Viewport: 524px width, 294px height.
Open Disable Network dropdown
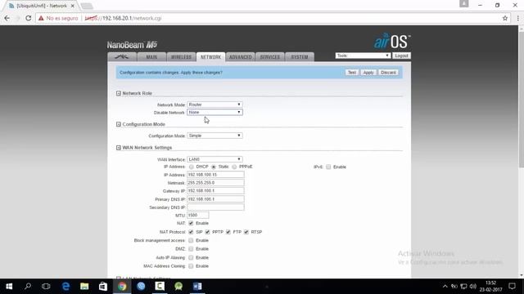pos(215,113)
